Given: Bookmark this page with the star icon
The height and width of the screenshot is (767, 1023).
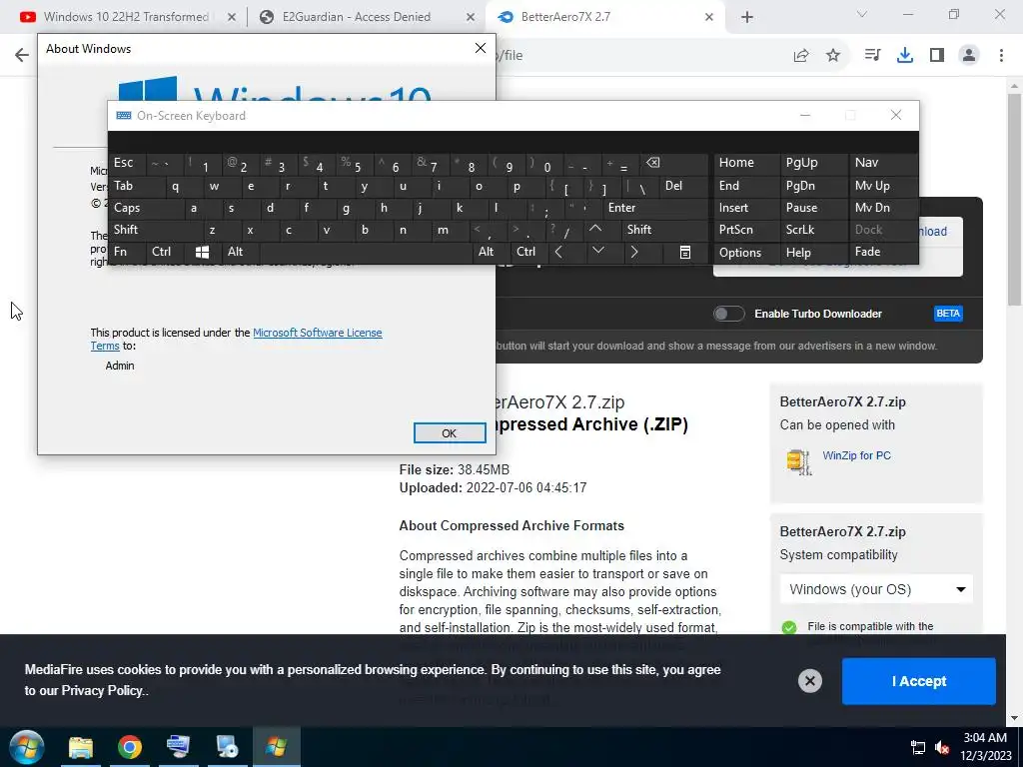Looking at the screenshot, I should [833, 56].
